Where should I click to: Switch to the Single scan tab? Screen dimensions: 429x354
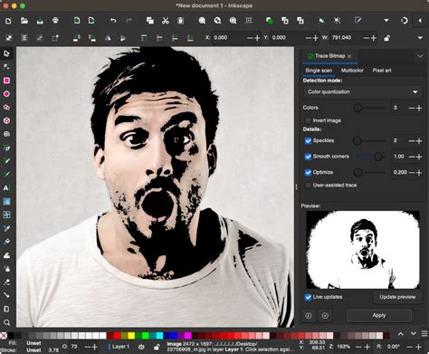coord(319,71)
